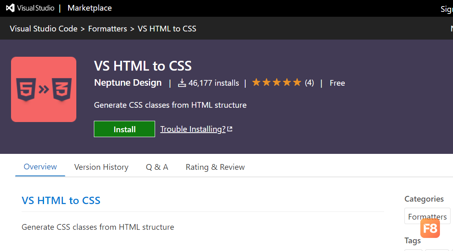Click overview description Generate CSS classes text
The width and height of the screenshot is (453, 251).
tap(98, 227)
